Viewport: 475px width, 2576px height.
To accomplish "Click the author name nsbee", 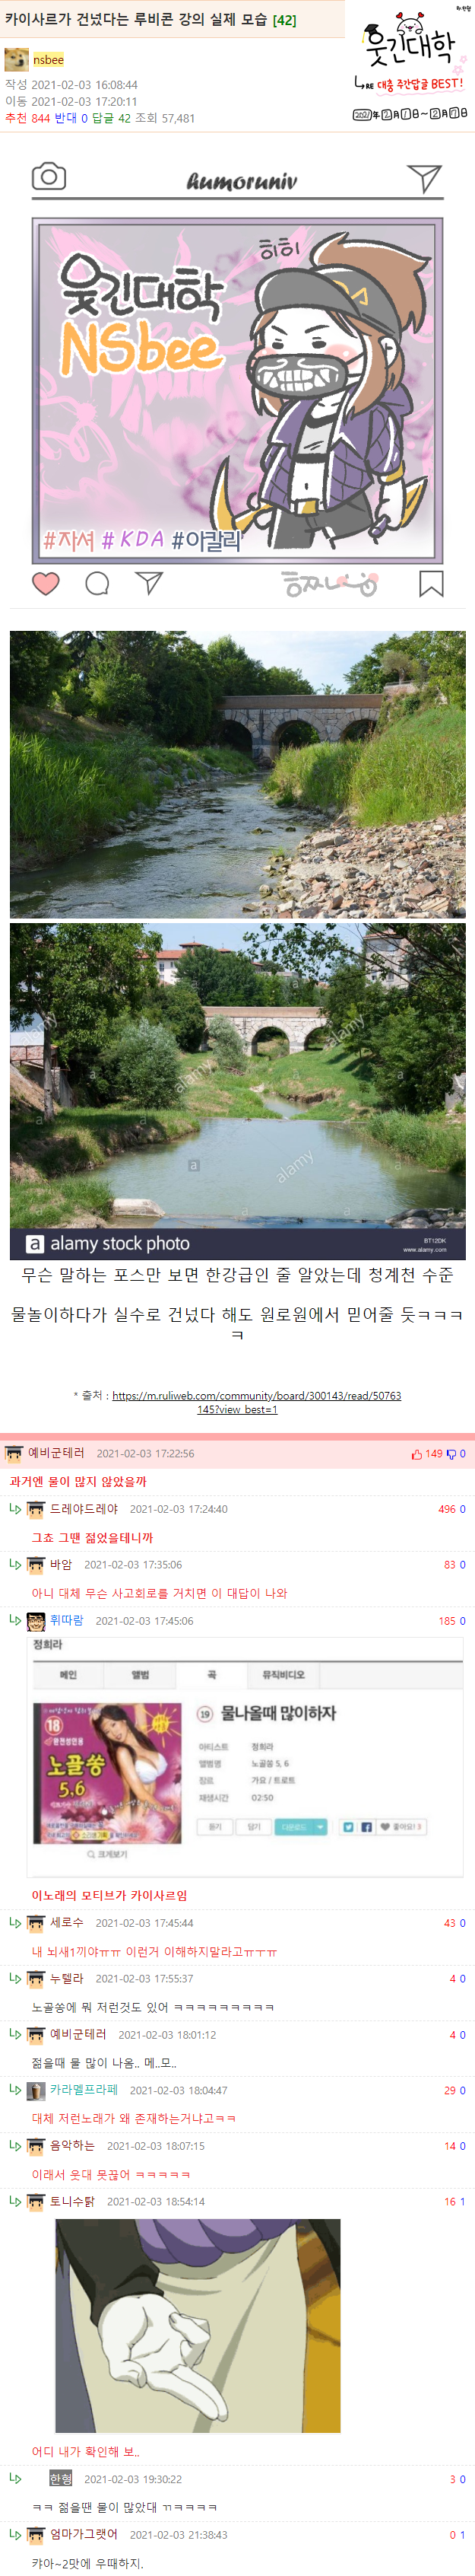I will (48, 60).
